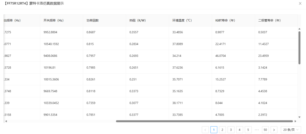
Task: Jump to page 3
Action: click(x=231, y=130)
